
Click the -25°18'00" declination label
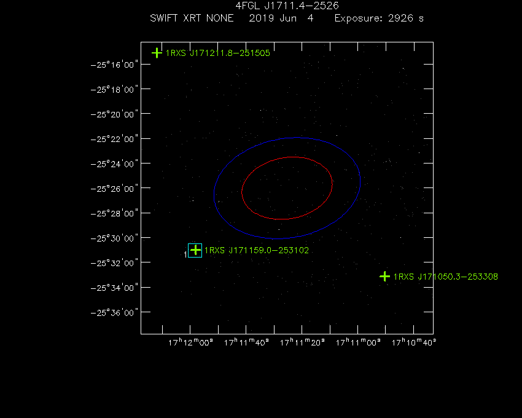coord(114,89)
